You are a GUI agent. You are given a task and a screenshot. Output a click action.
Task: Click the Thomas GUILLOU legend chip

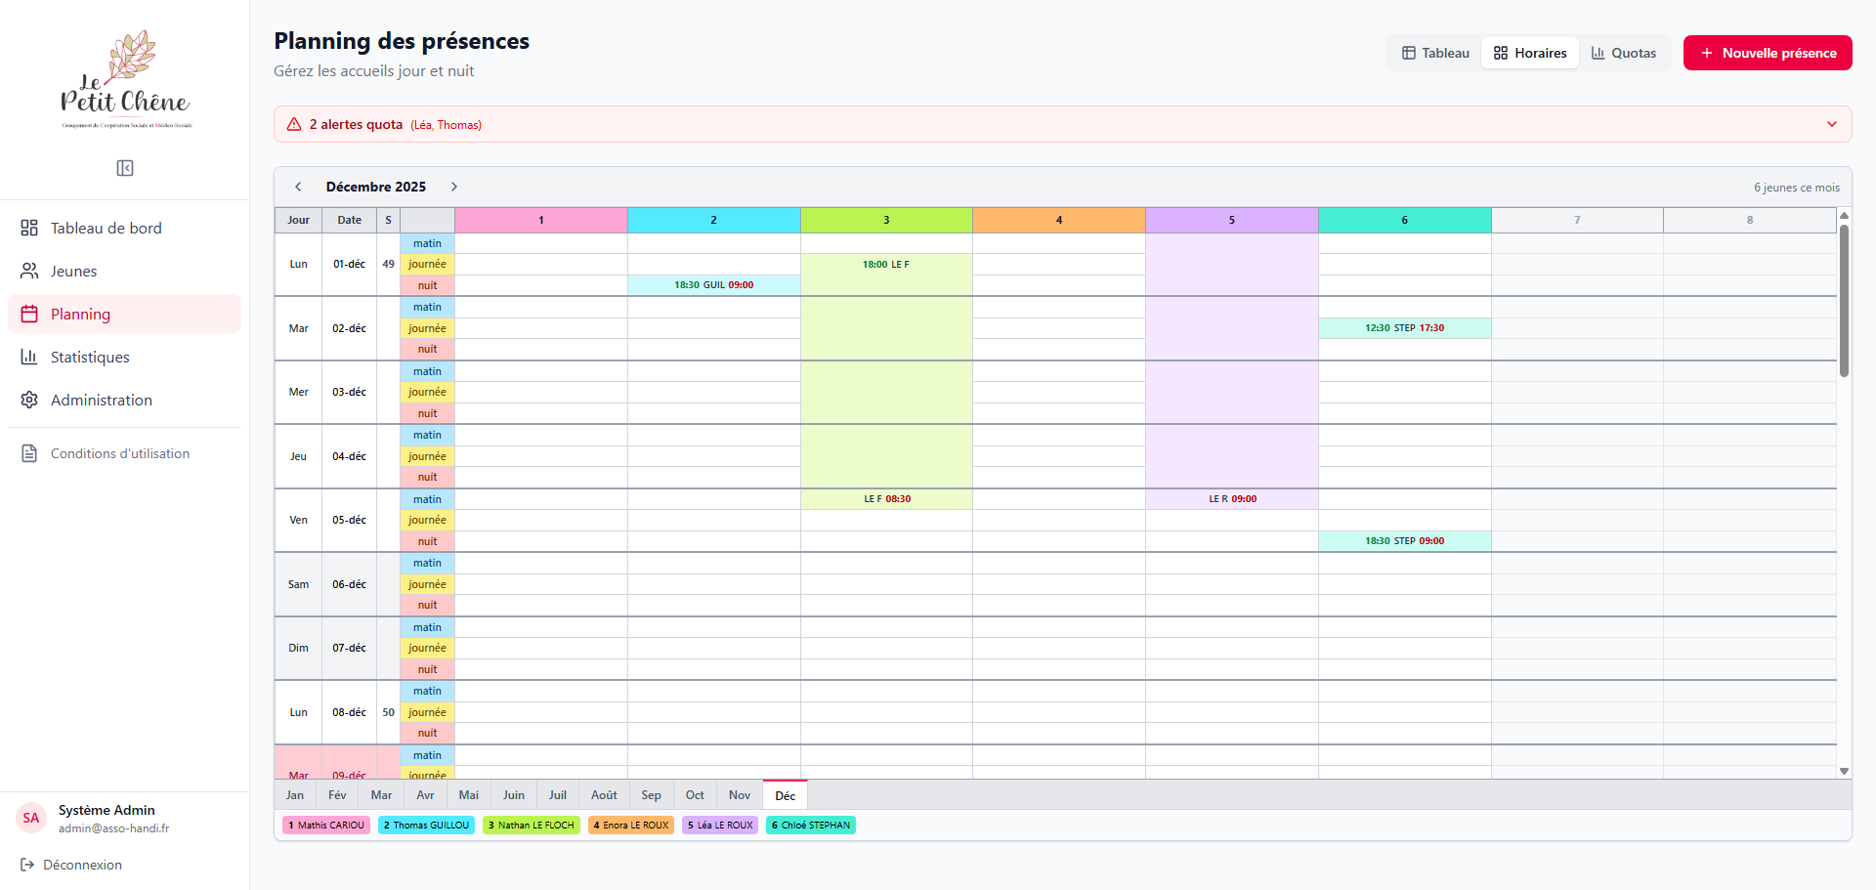426,826
